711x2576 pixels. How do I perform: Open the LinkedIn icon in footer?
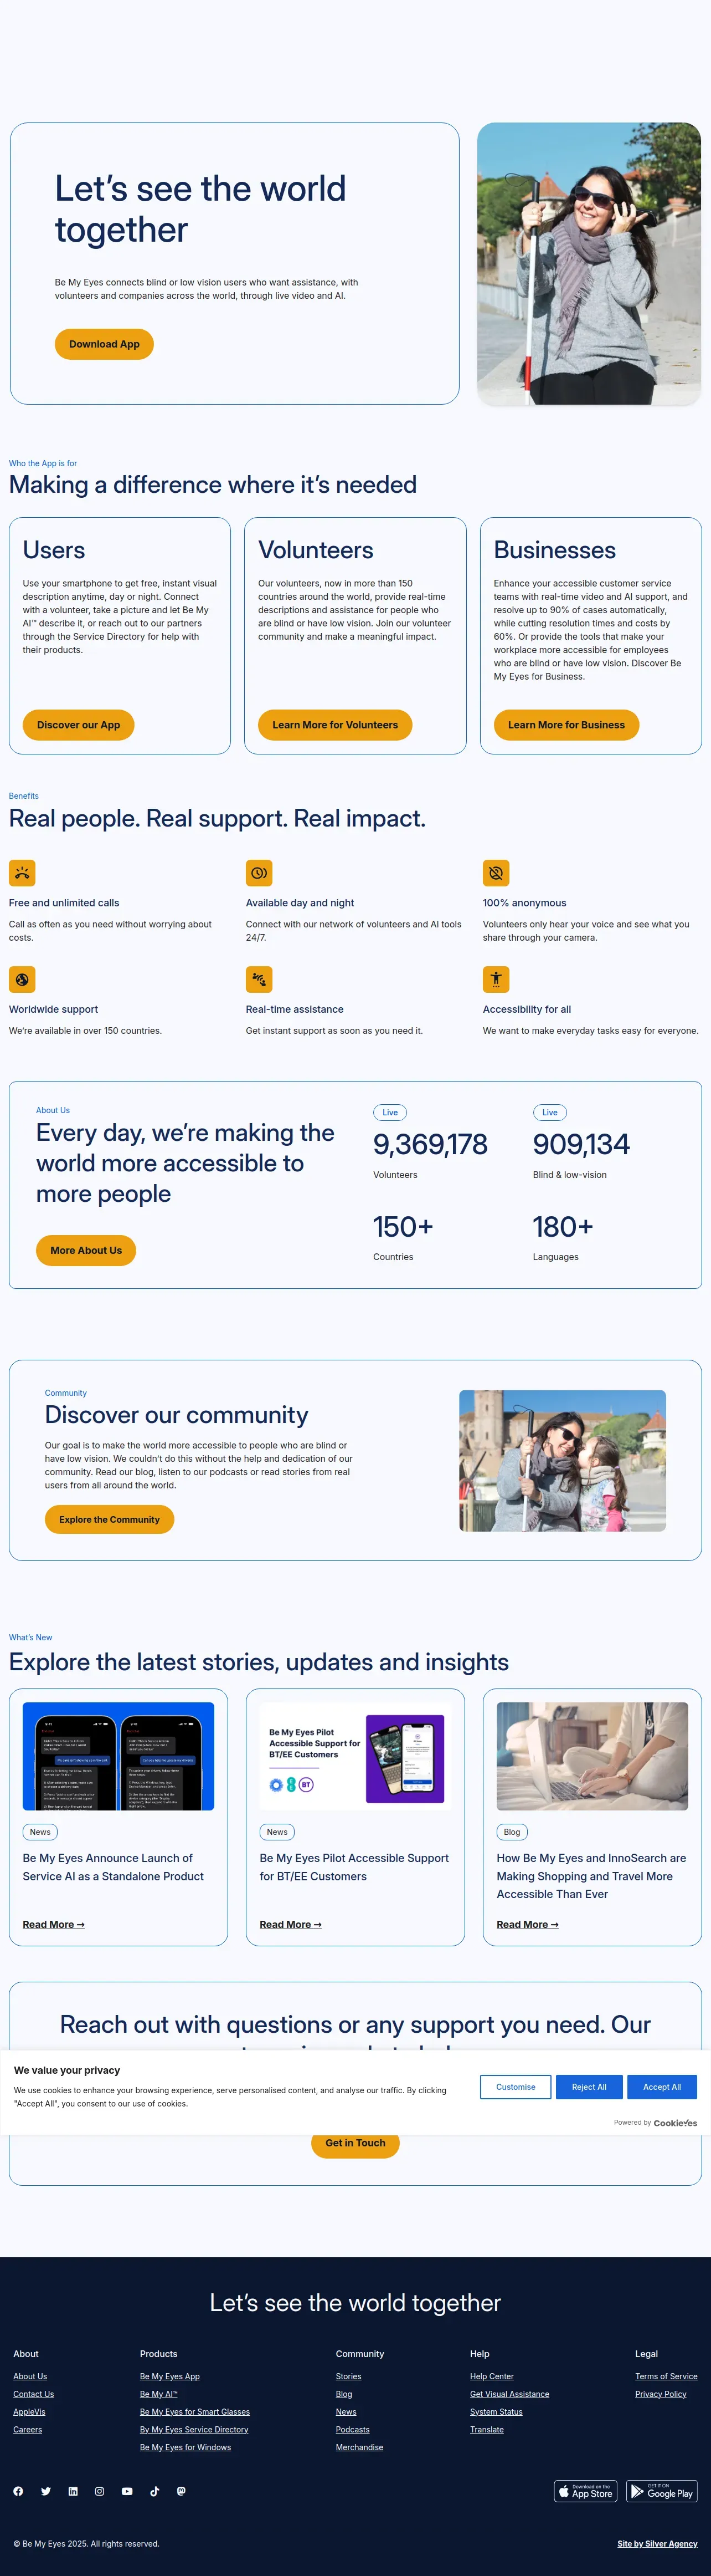(73, 2491)
